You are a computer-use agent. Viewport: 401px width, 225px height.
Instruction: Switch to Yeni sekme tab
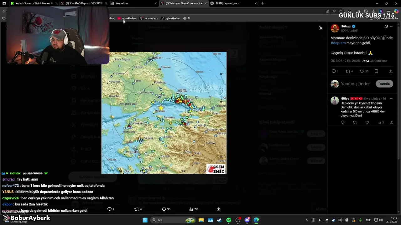coord(134,3)
